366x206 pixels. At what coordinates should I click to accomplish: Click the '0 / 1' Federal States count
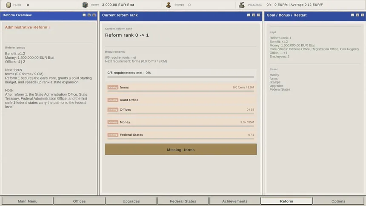251,135
